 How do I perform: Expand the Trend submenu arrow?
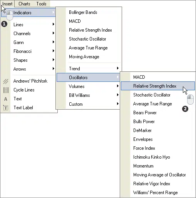point(118,68)
